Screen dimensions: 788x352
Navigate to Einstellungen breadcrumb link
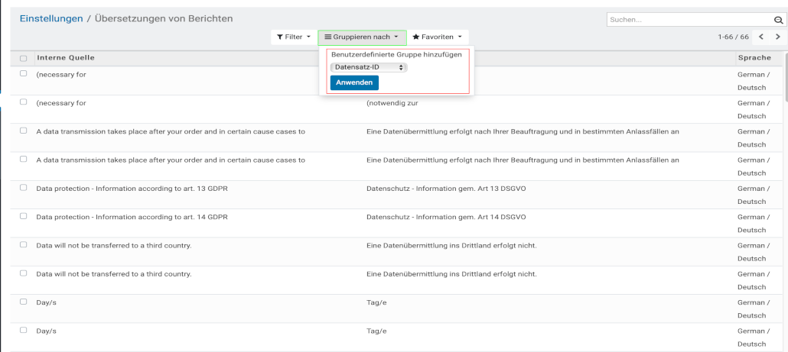[50, 18]
